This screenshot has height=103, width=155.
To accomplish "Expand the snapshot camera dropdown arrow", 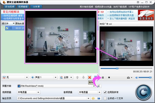I will (x=131, y=78).
